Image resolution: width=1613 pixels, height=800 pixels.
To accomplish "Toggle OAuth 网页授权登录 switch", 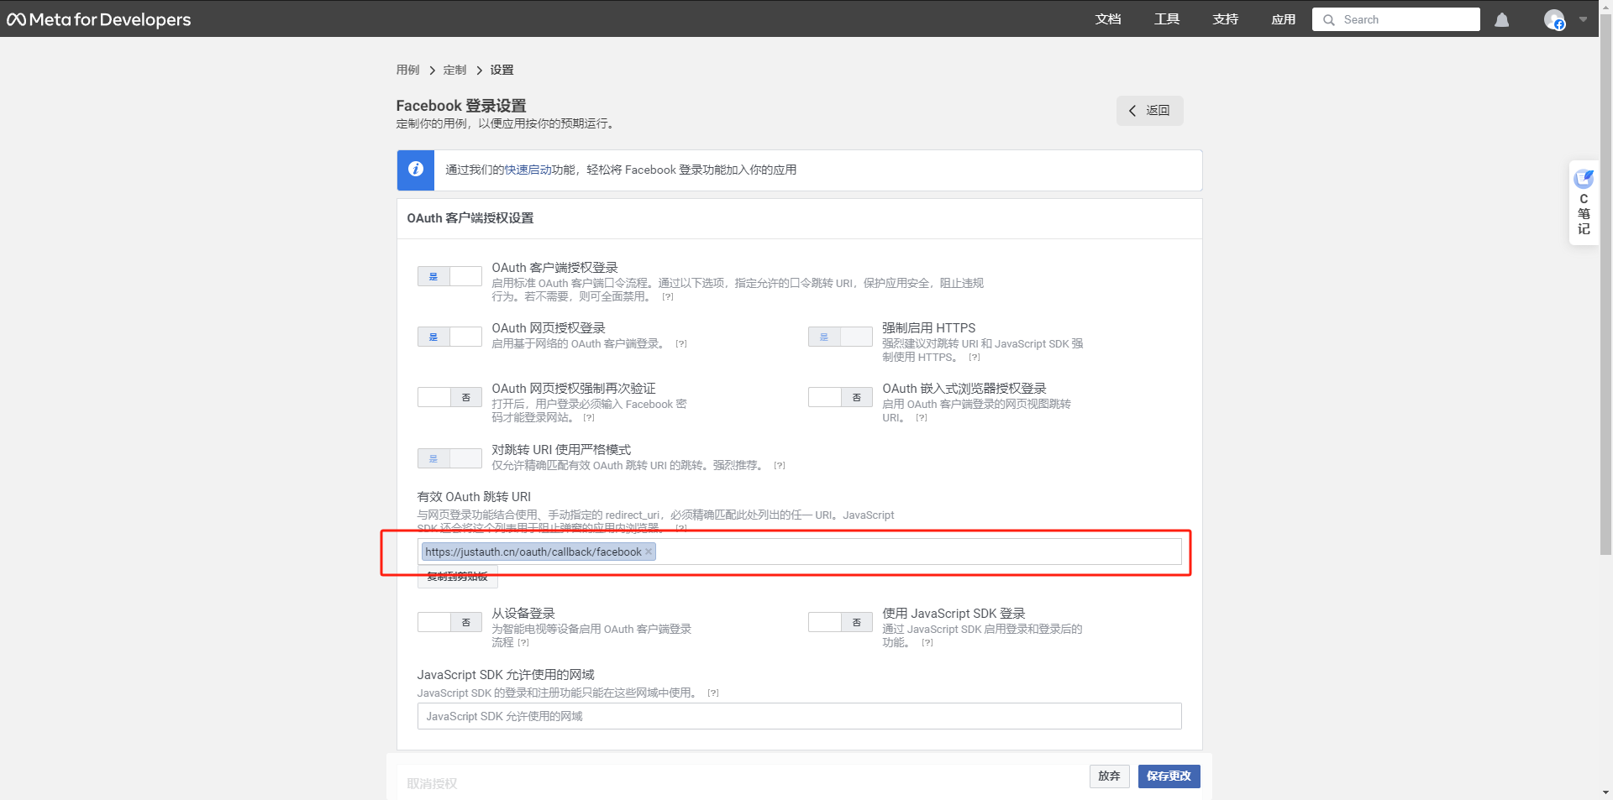I will click(x=449, y=337).
